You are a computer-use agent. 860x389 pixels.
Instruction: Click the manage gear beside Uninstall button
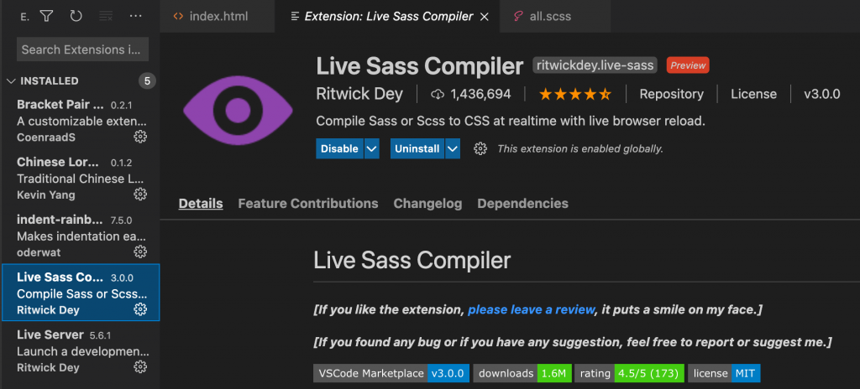[x=480, y=148]
